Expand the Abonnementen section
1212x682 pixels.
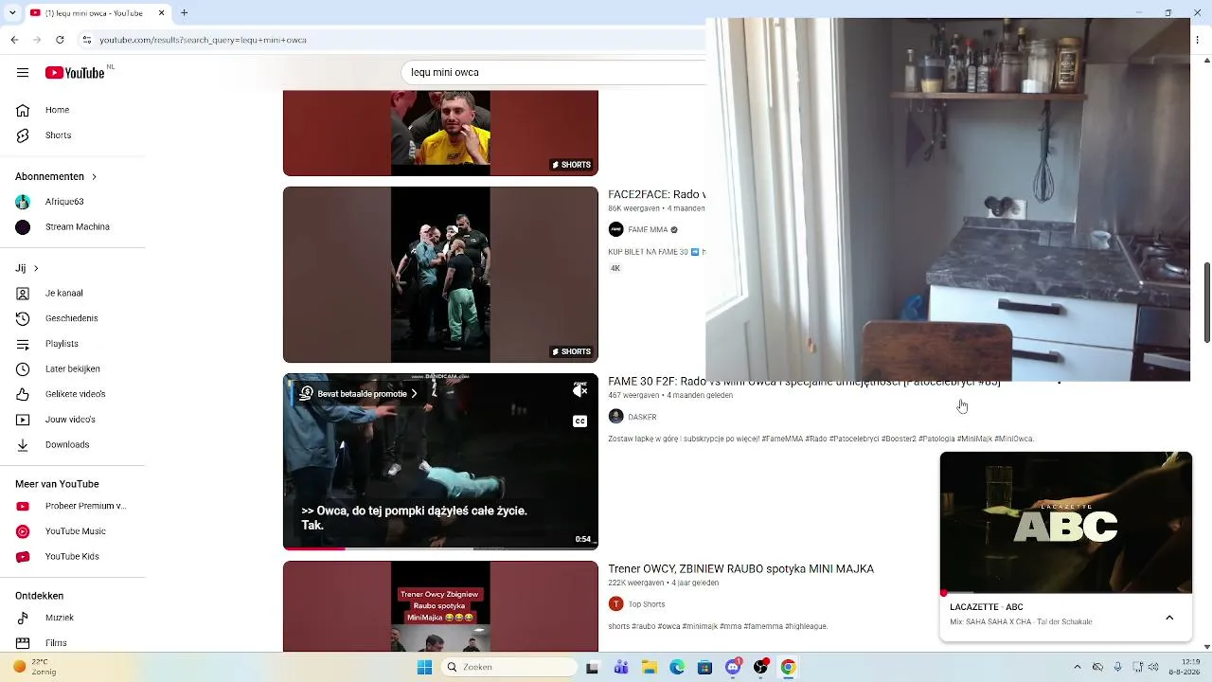tap(56, 176)
